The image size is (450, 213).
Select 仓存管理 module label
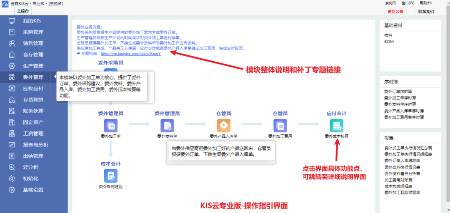[x=33, y=55]
